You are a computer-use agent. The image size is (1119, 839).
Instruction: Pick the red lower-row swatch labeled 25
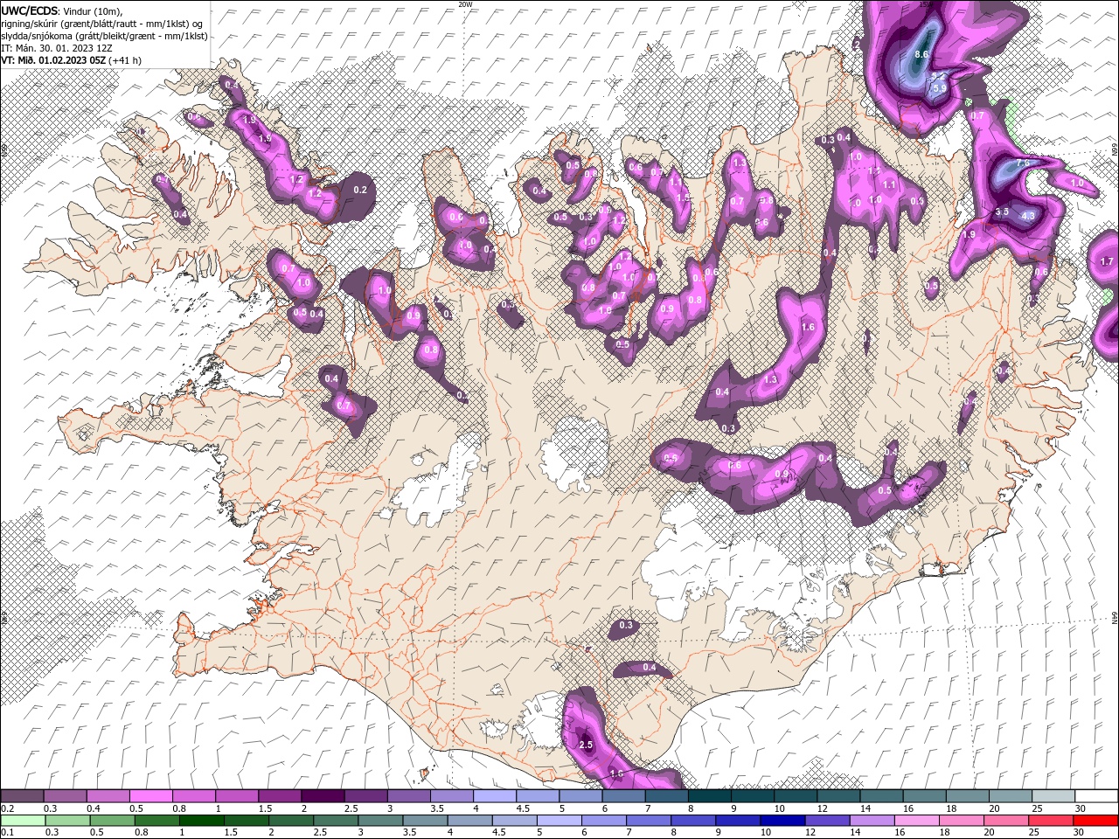tap(1051, 821)
